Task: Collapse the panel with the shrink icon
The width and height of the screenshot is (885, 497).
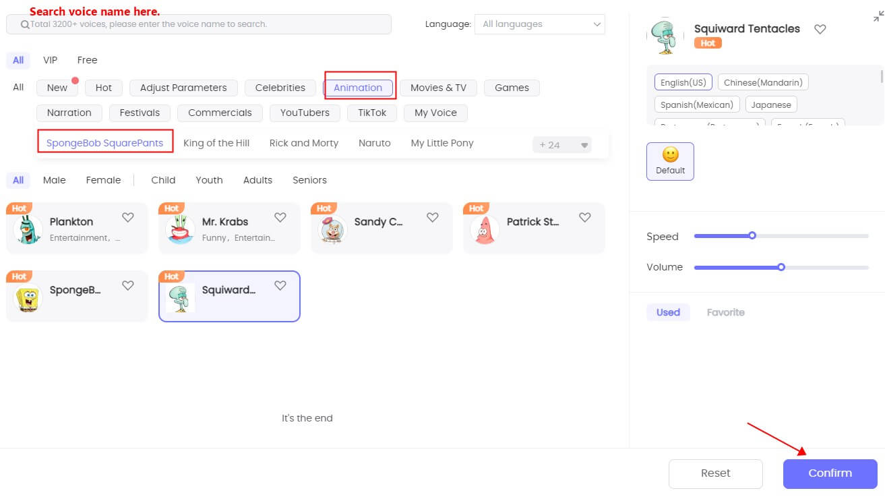Action: 878,17
